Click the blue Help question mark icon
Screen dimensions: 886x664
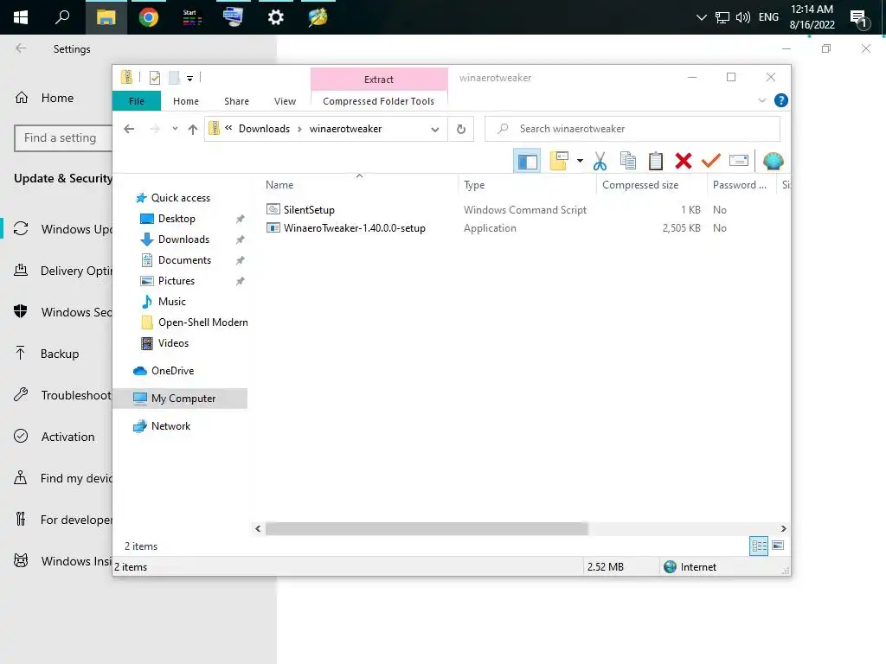781,100
